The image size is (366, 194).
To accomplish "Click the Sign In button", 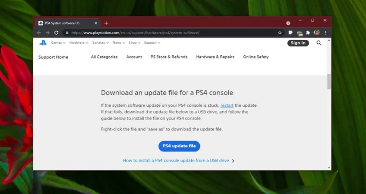I will pos(298,43).
